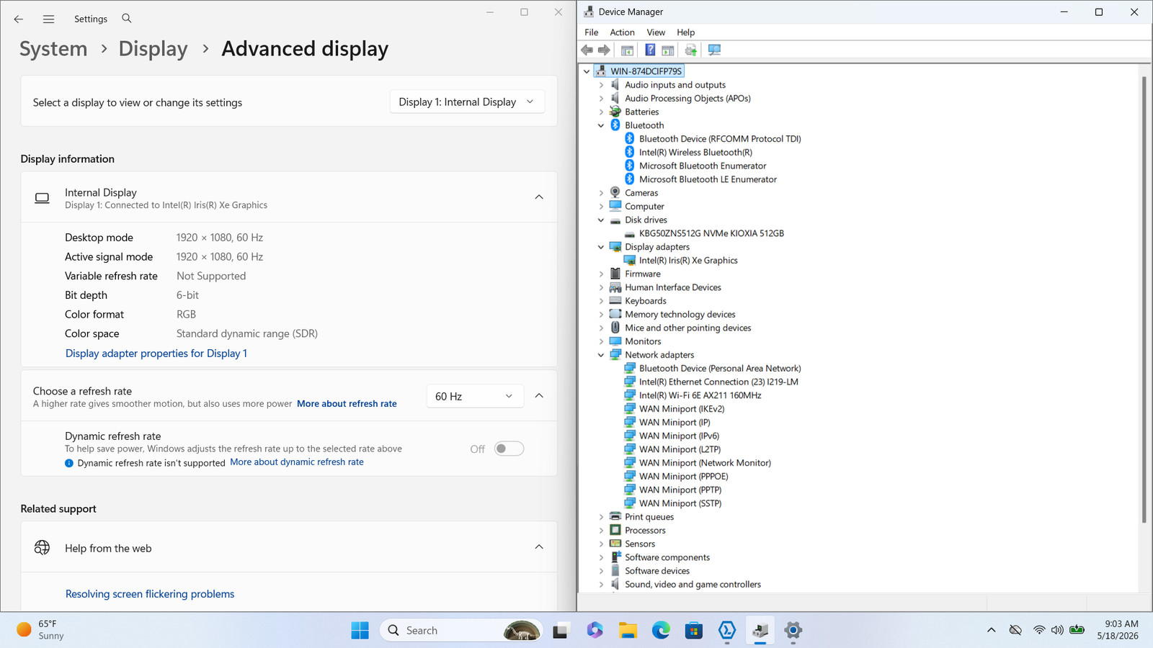The height and width of the screenshot is (648, 1153).
Task: Click the taskbar Search box
Action: [x=461, y=631]
